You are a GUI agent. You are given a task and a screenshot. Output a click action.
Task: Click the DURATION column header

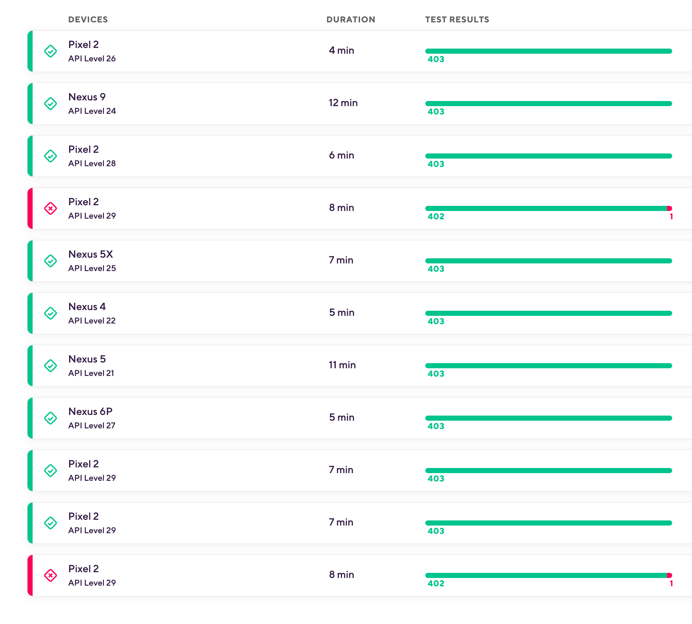[x=351, y=19]
